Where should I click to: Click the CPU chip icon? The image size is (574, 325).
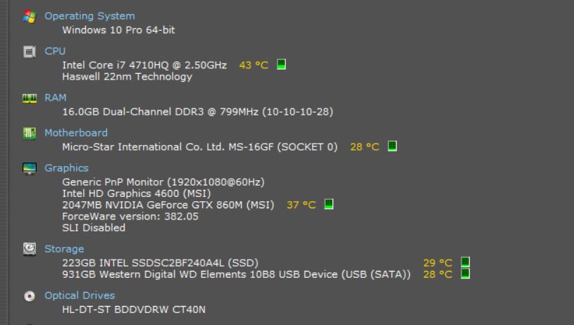coord(30,51)
